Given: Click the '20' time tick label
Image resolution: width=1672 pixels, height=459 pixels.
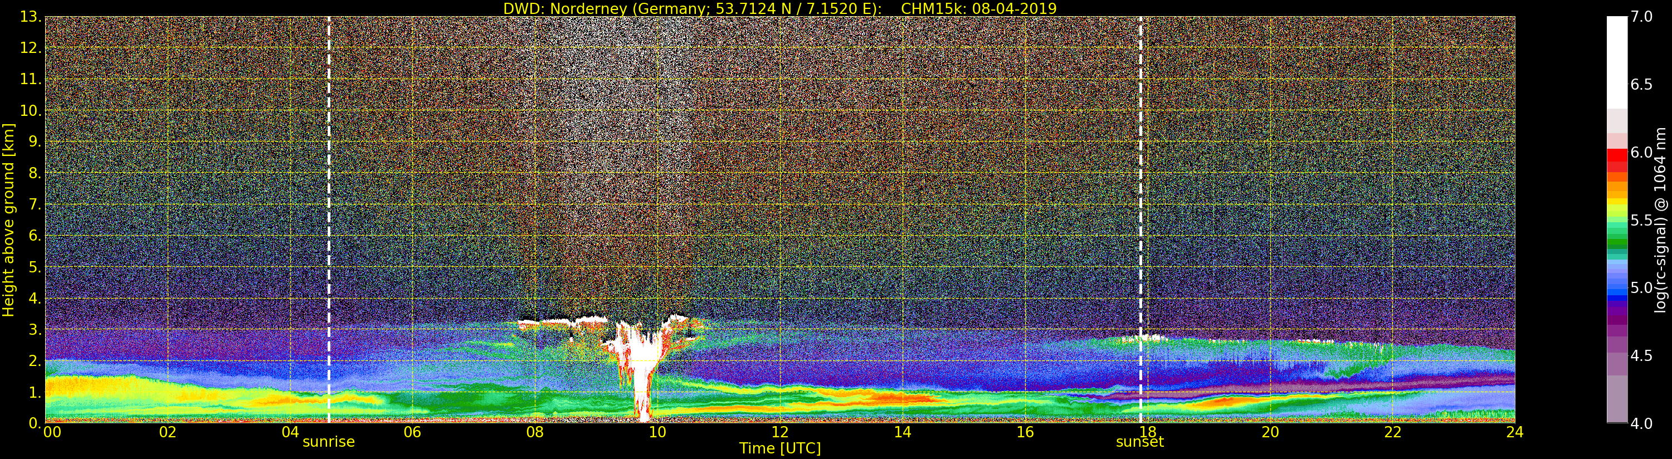Looking at the screenshot, I should [x=1270, y=432].
